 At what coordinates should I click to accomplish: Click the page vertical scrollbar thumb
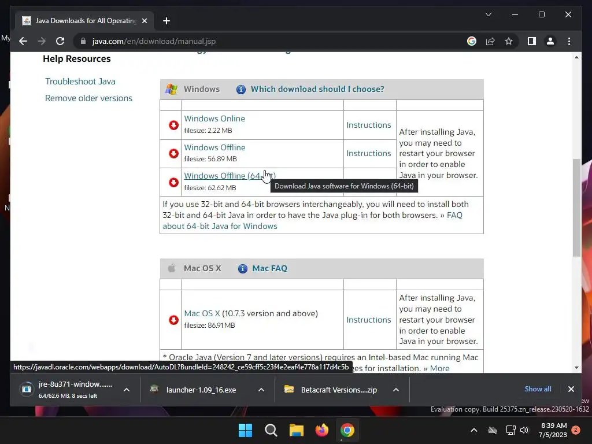(576, 208)
